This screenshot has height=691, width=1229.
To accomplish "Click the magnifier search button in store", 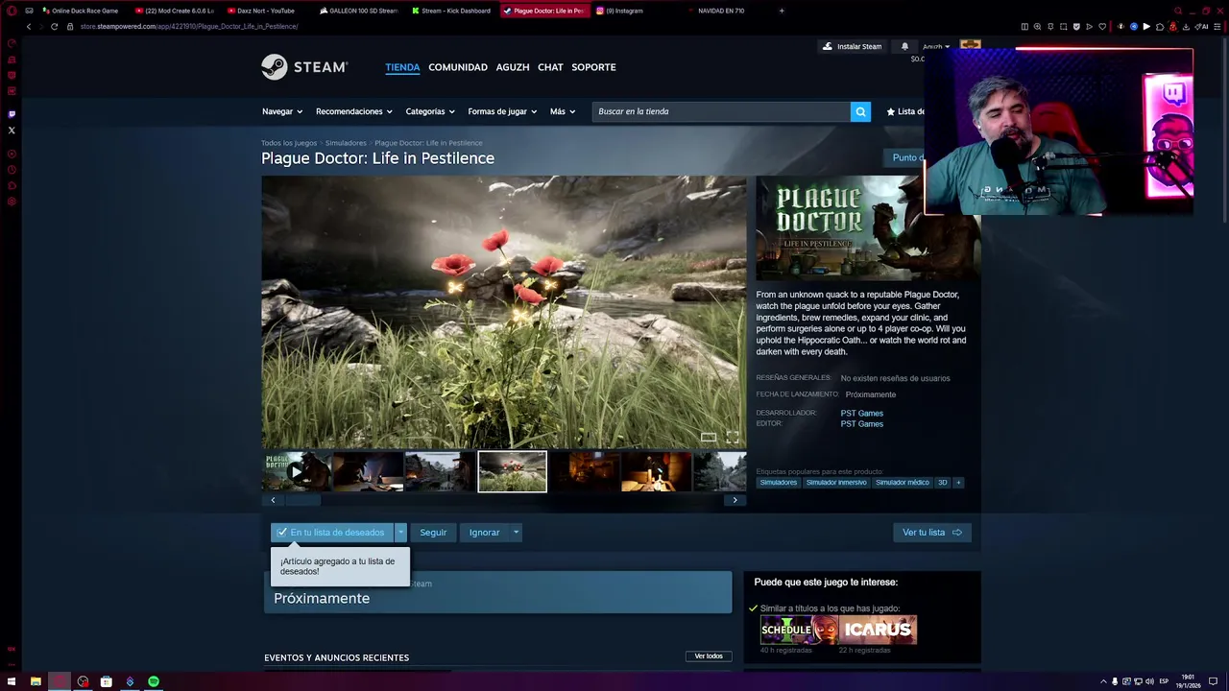I will (861, 111).
